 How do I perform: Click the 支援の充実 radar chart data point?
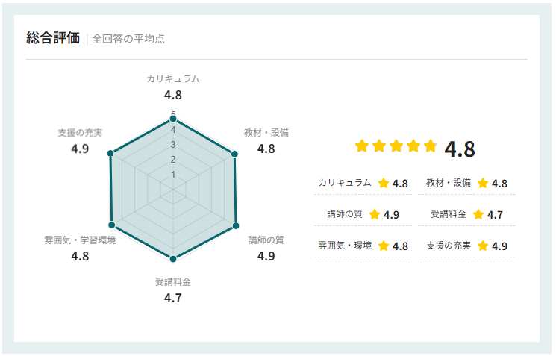pyautogui.click(x=110, y=154)
